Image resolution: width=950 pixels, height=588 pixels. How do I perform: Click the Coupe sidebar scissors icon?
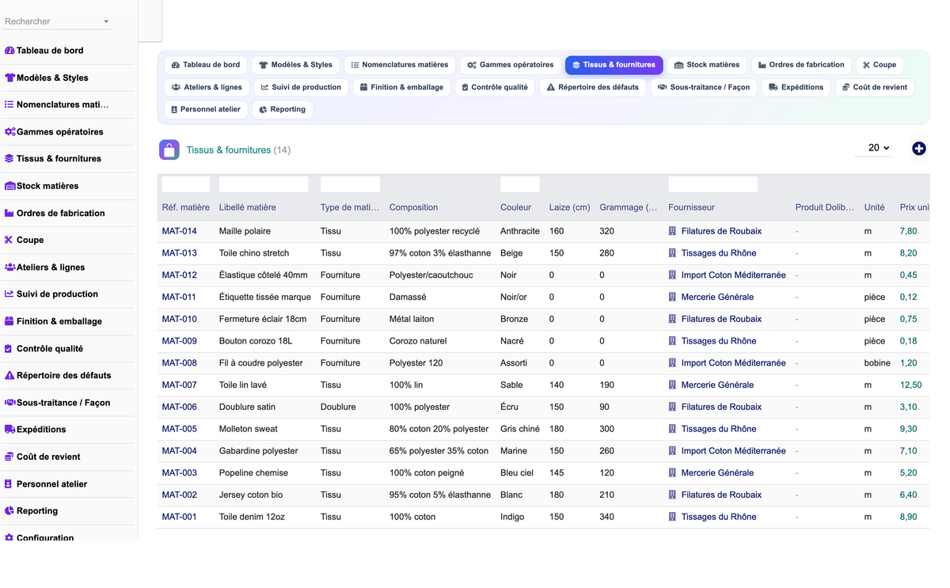(9, 240)
